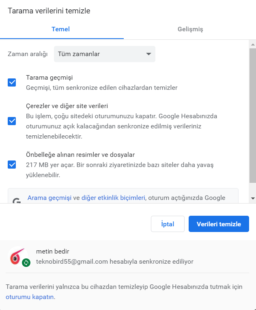The image size is (256, 310).
Task: Uncheck the Tarama geçmişi checkbox
Action: pyautogui.click(x=12, y=82)
